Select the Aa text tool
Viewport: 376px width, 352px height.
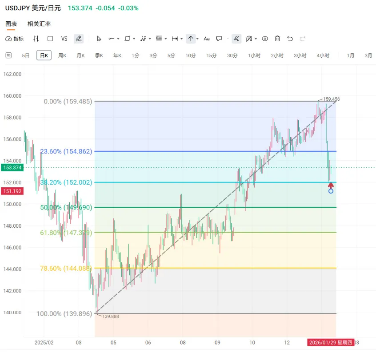tap(207, 39)
